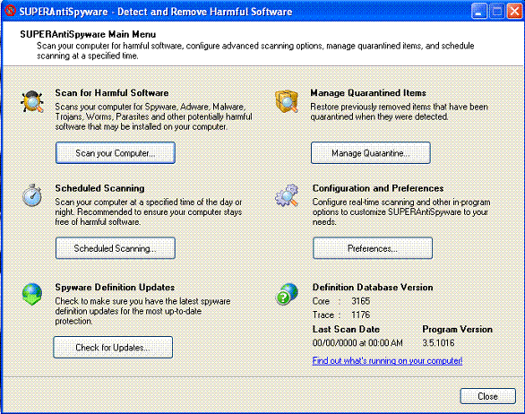This screenshot has height=414, width=525.
Task: Click the gears configuration icon
Action: [x=287, y=195]
